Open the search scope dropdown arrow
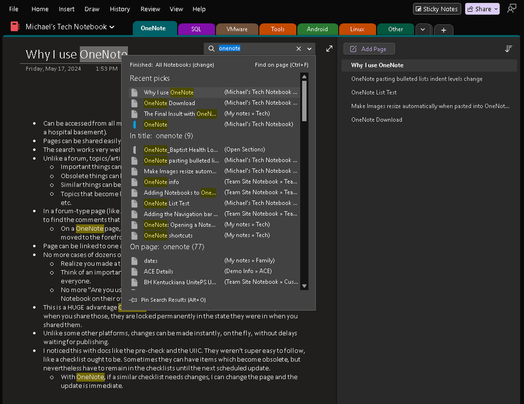The image size is (524, 404). click(309, 49)
